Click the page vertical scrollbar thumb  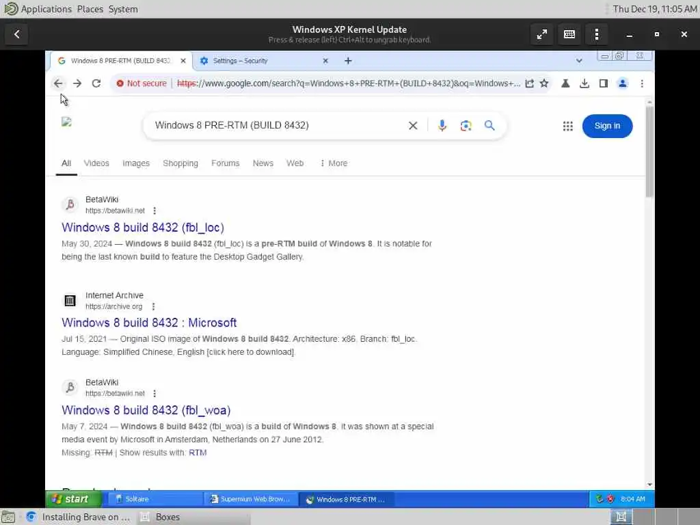[x=649, y=152]
